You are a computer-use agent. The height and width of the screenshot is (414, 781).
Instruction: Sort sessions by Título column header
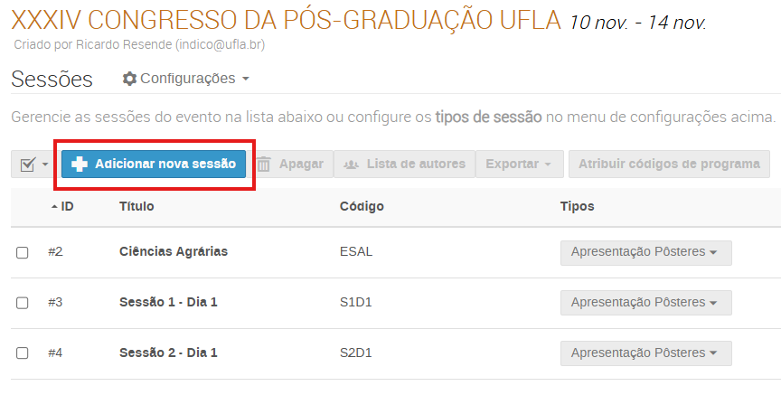(136, 206)
